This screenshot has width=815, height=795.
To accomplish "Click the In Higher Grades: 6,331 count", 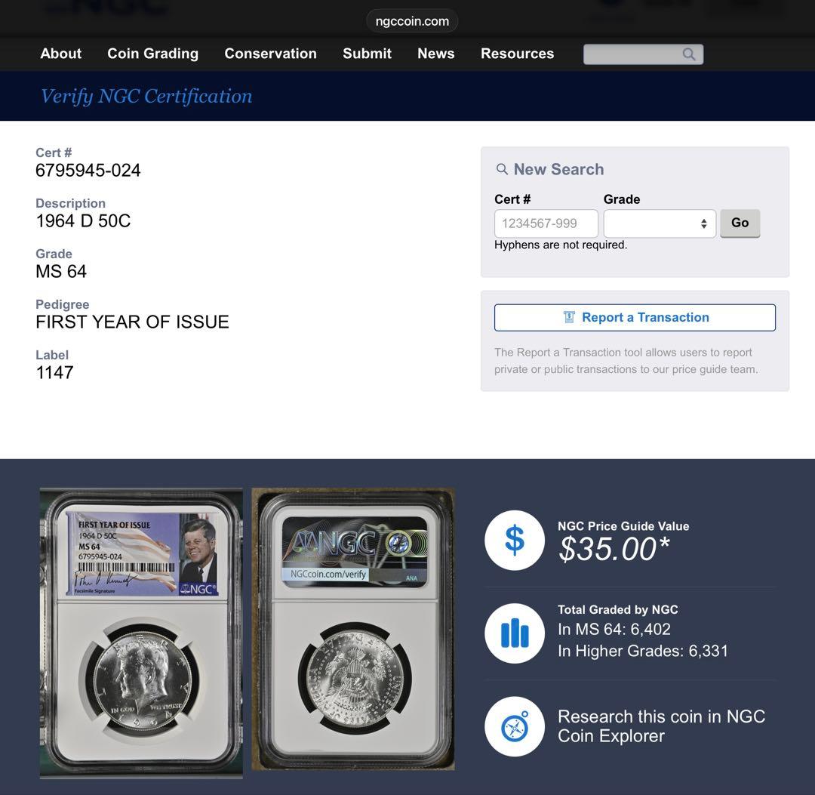I will 643,651.
